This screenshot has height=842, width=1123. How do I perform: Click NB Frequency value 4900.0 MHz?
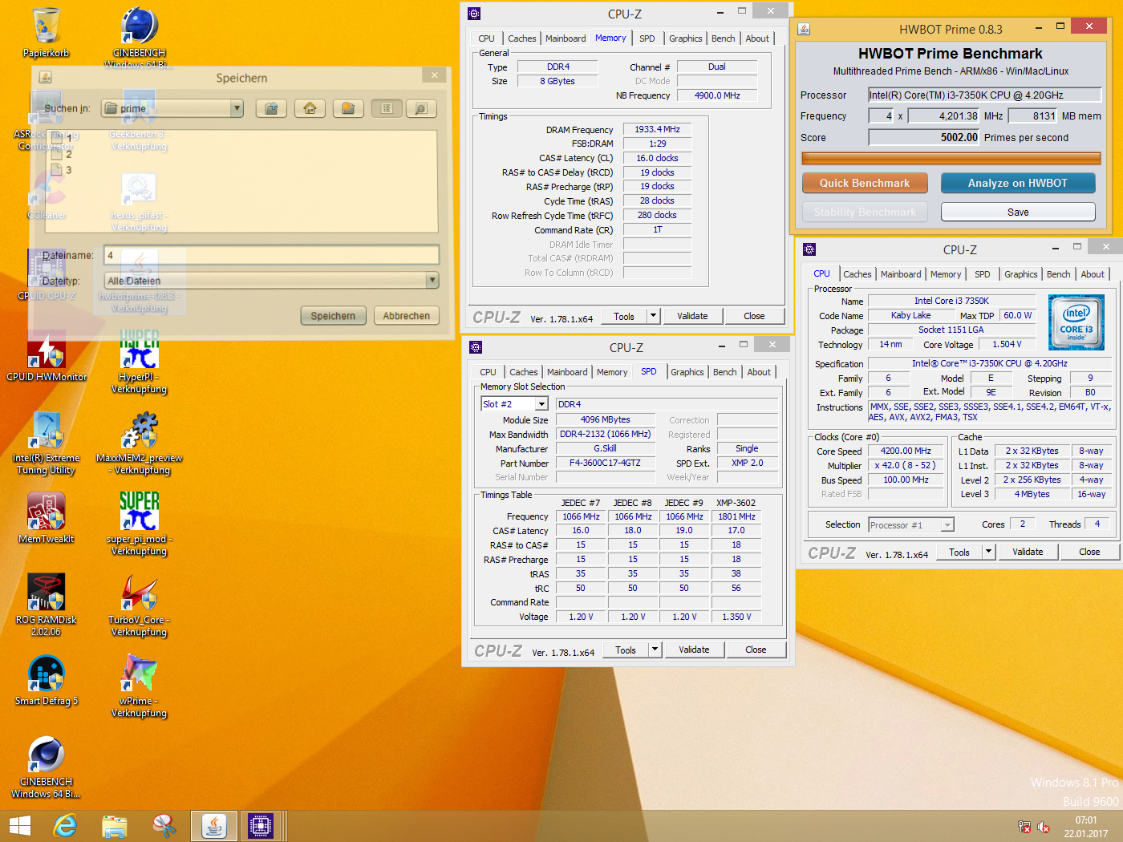[717, 95]
